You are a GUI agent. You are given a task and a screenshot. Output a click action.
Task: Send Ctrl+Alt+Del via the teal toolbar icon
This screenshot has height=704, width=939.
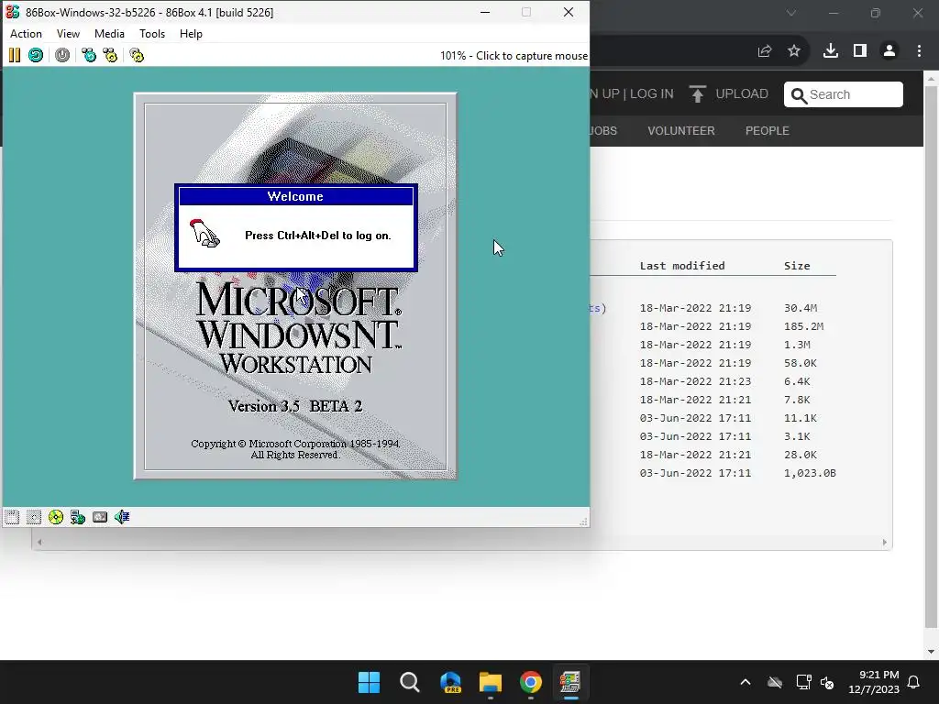pos(89,56)
